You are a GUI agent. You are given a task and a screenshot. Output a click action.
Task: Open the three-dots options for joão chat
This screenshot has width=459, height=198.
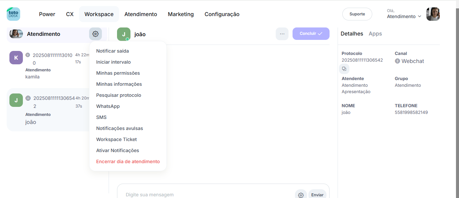tap(282, 34)
